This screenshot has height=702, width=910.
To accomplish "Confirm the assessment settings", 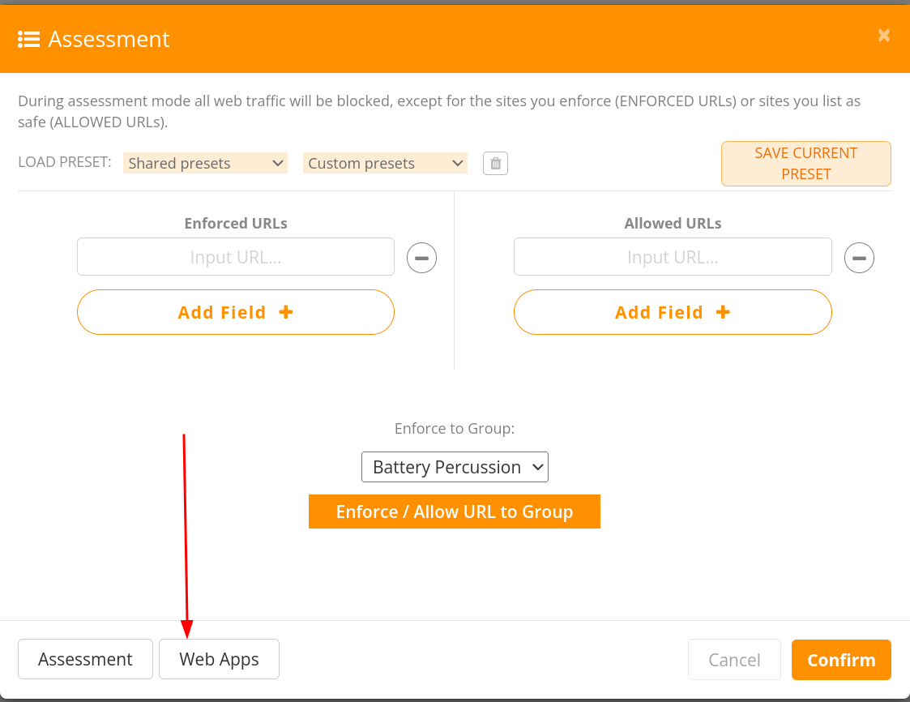I will (841, 660).
